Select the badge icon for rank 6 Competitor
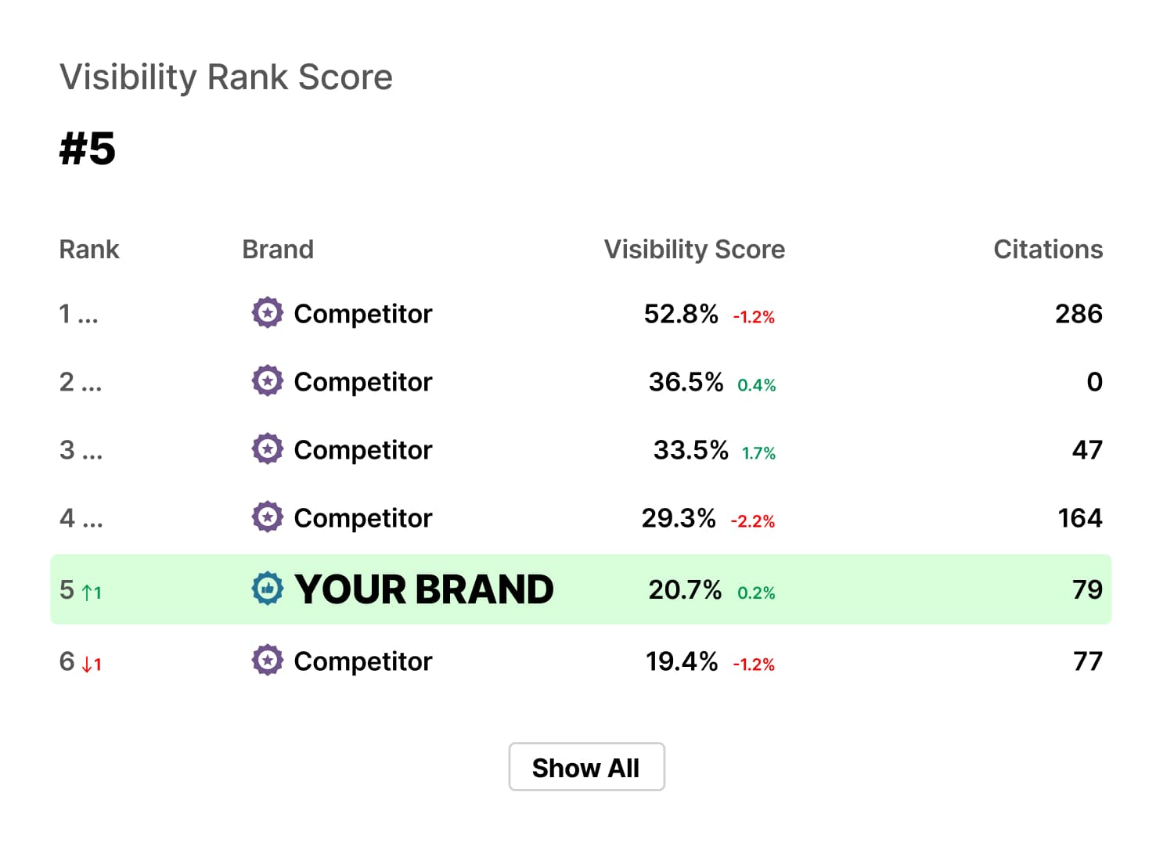This screenshot has height=850, width=1174. pos(267,661)
